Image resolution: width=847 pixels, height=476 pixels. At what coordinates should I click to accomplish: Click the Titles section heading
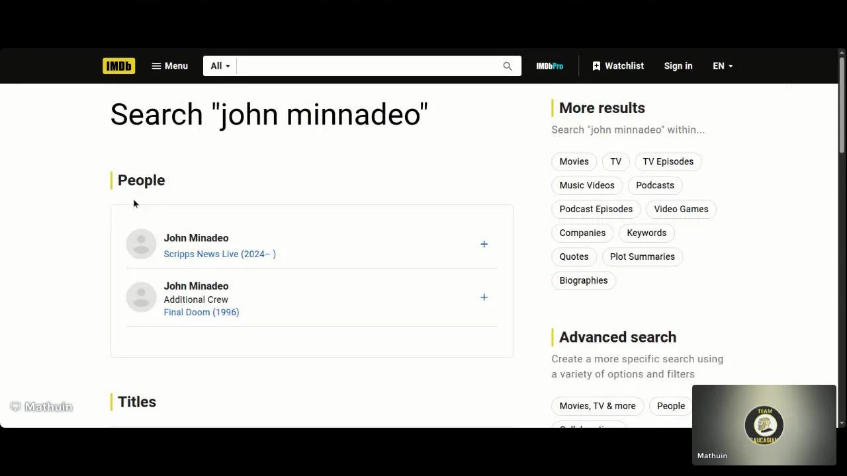point(137,402)
